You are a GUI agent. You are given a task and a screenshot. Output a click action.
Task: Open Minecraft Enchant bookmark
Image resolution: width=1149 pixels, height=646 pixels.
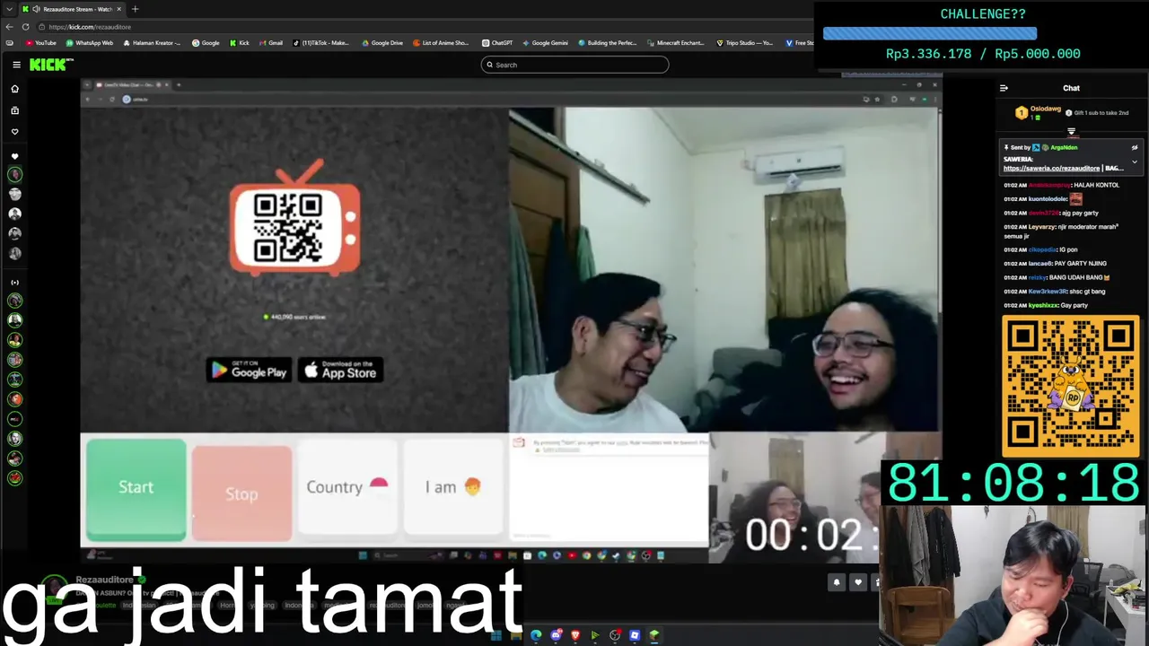pos(676,43)
